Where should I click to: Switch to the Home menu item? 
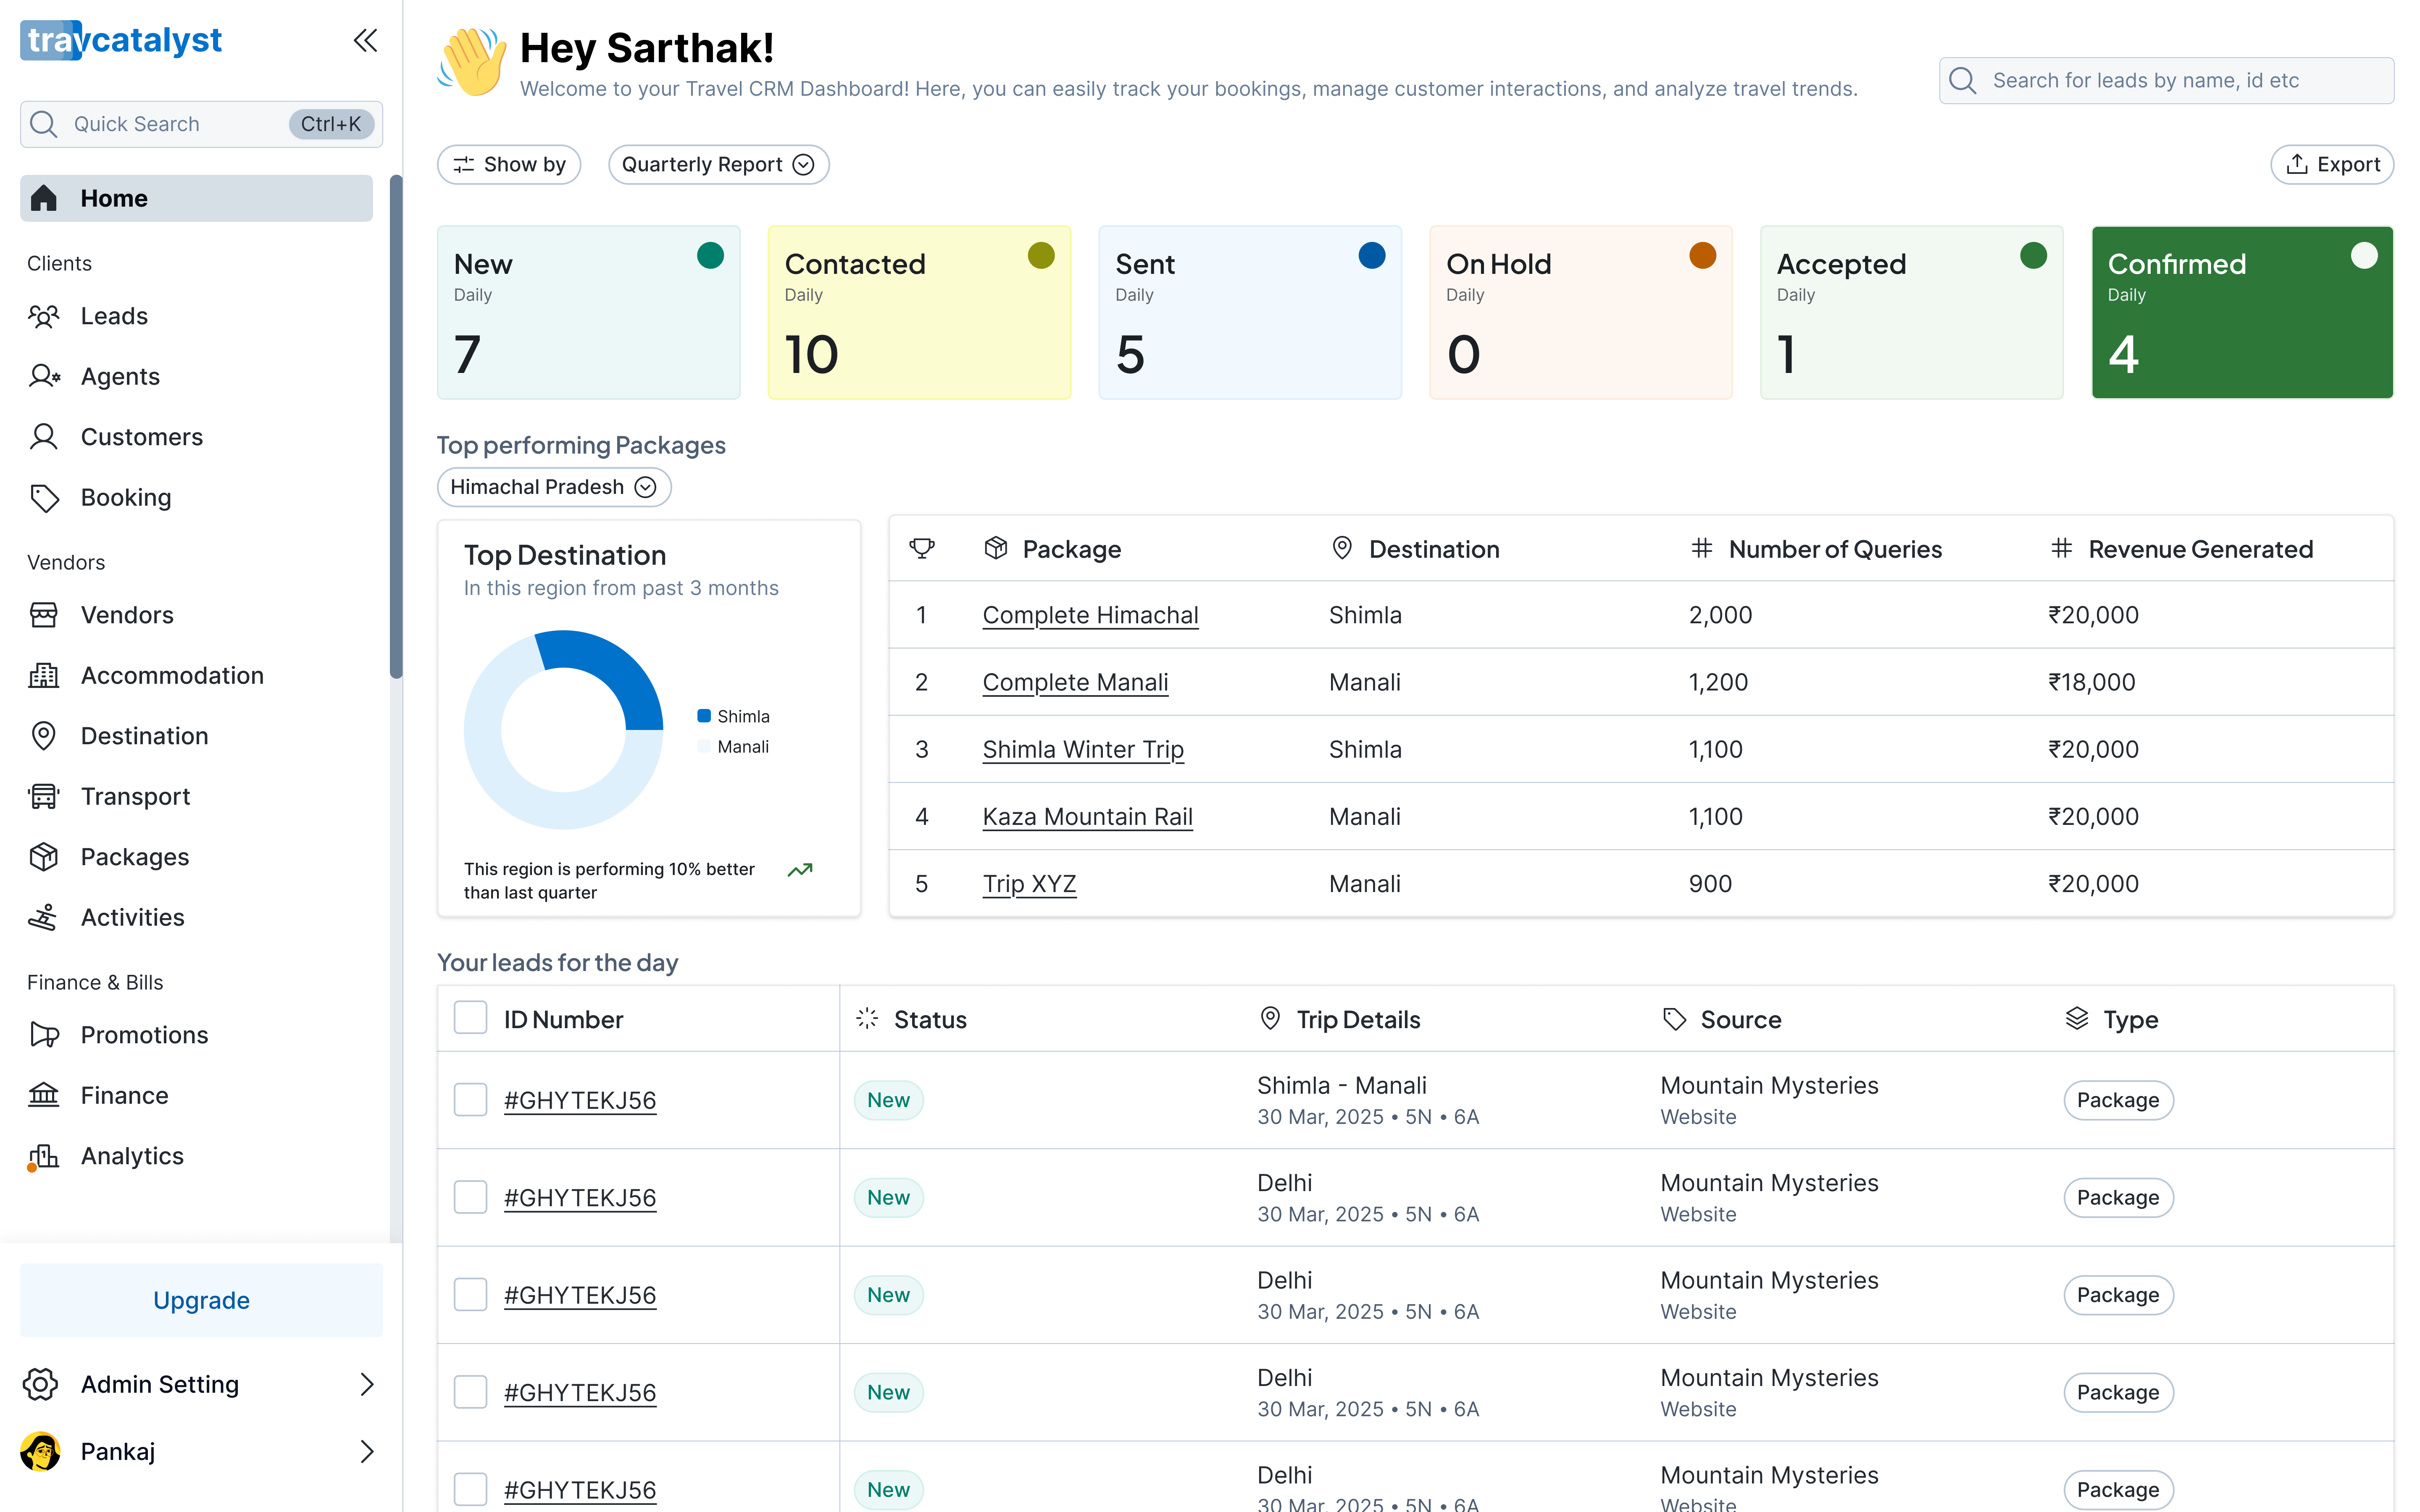113,198
